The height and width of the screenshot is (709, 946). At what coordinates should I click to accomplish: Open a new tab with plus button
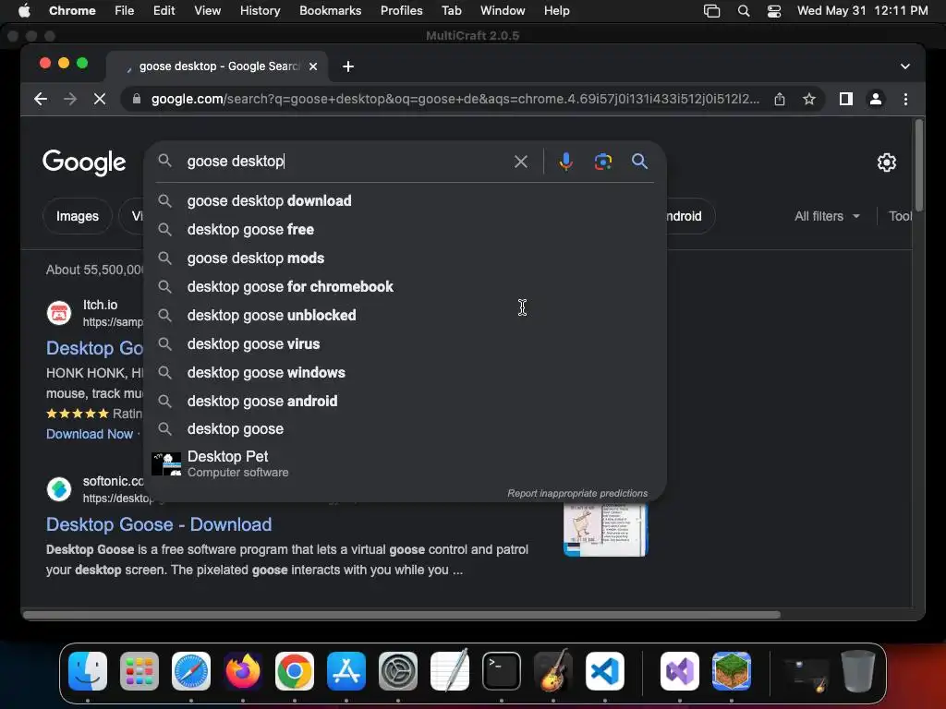[x=348, y=66]
